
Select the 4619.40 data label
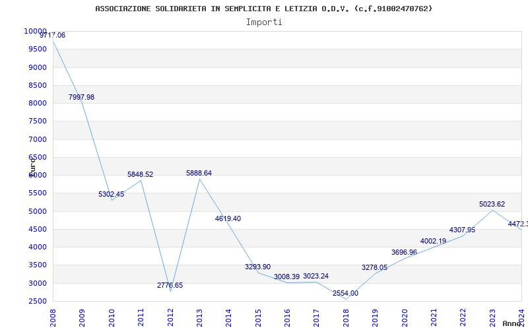click(x=228, y=218)
